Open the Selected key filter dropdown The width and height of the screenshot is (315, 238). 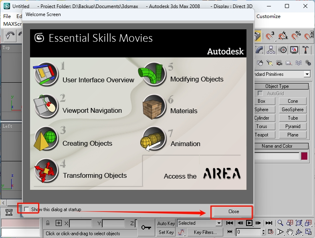click(x=219, y=223)
